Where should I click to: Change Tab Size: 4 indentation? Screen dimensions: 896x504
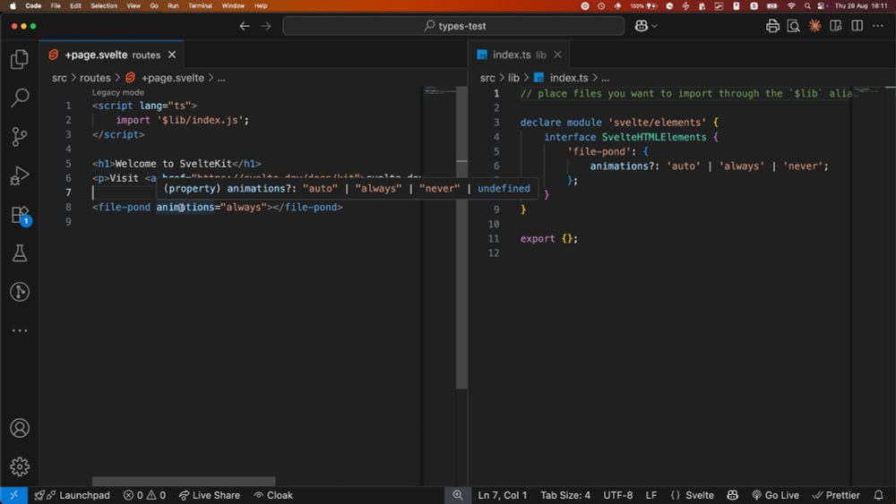(x=565, y=495)
